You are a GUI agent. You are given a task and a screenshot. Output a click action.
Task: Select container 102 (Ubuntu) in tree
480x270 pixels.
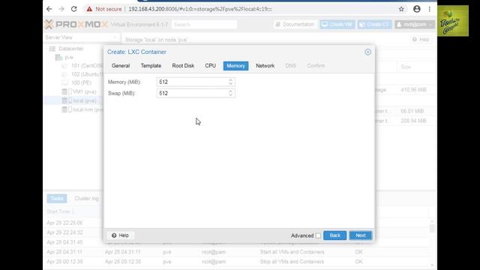coord(87,74)
